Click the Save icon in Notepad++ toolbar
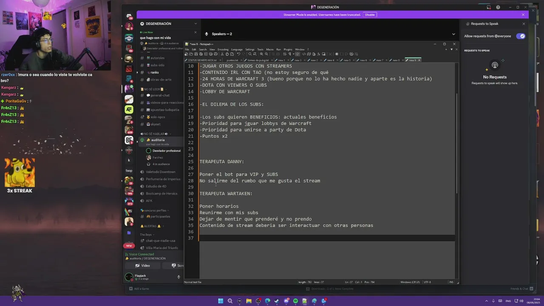544x306 pixels. [196, 54]
